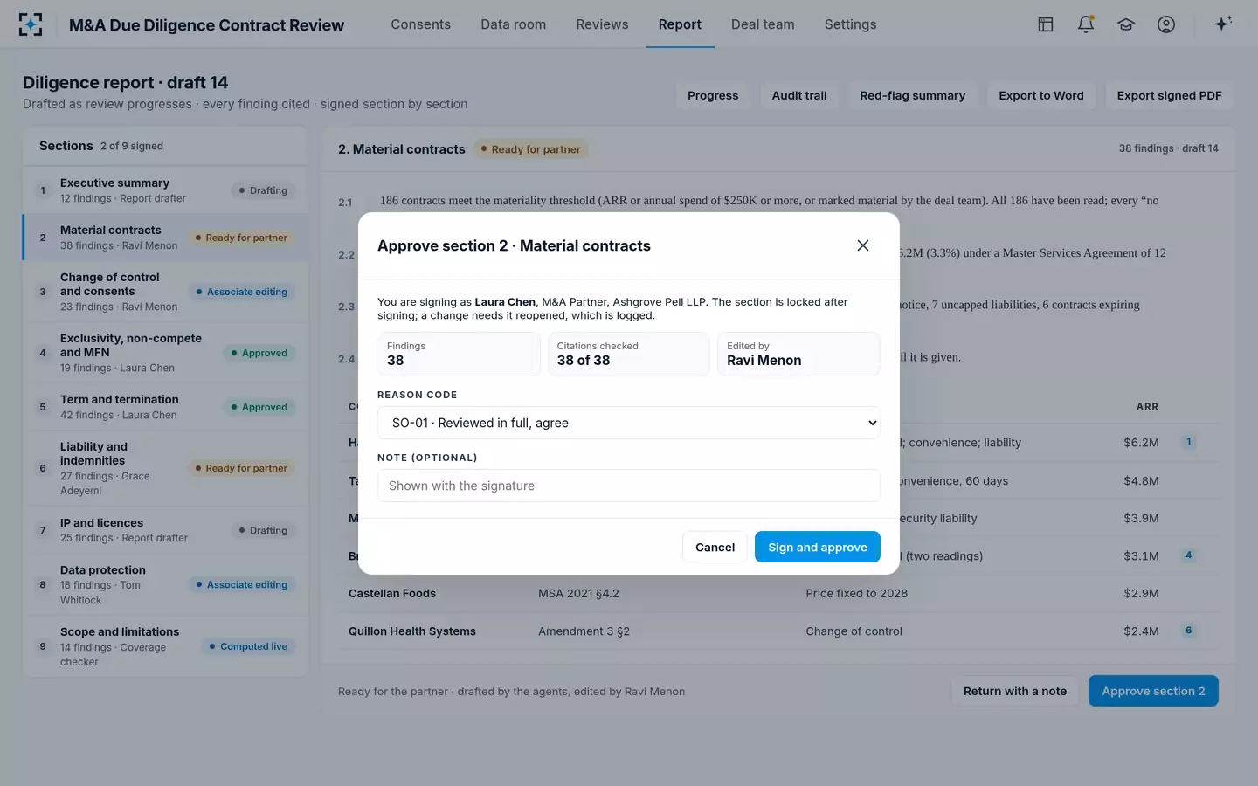Click Export signed PDF
The image size is (1258, 786).
click(x=1170, y=95)
